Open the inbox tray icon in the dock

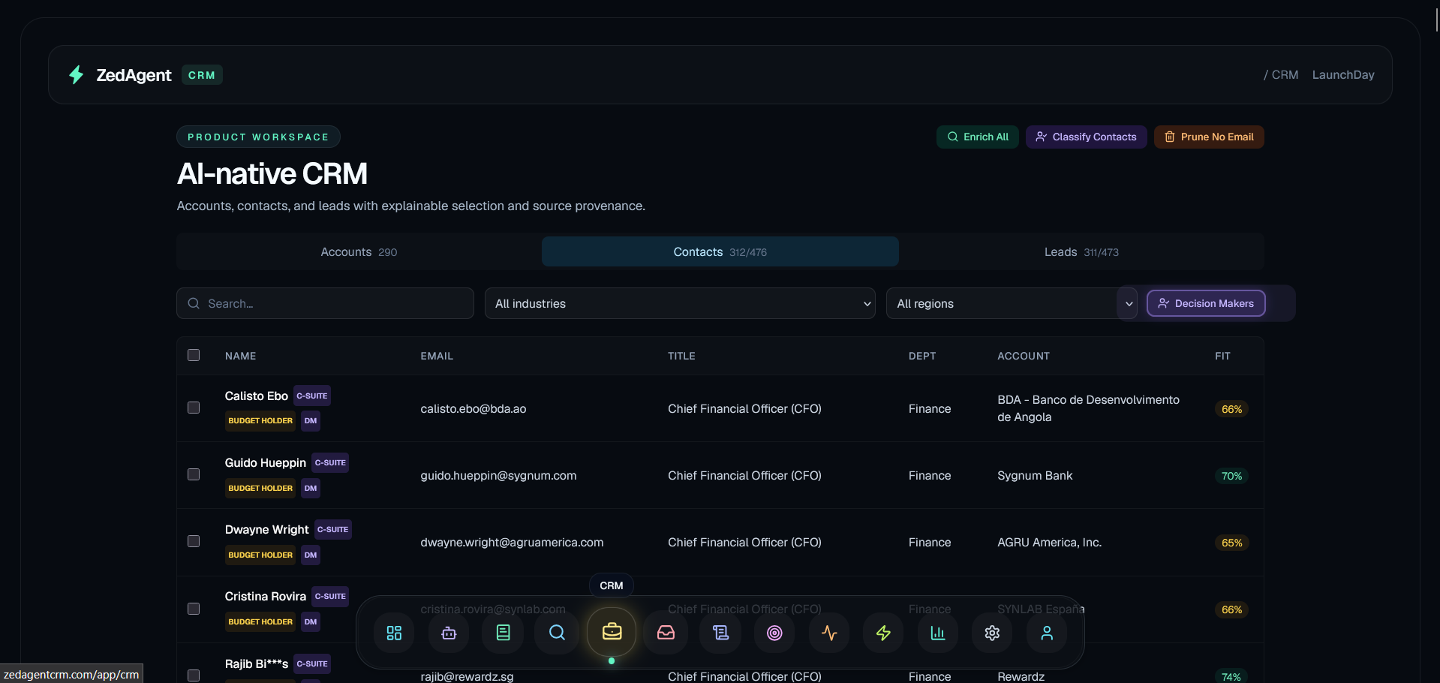[666, 633]
